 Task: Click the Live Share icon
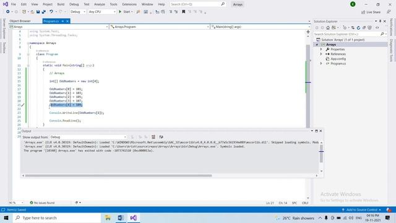pos(363,12)
